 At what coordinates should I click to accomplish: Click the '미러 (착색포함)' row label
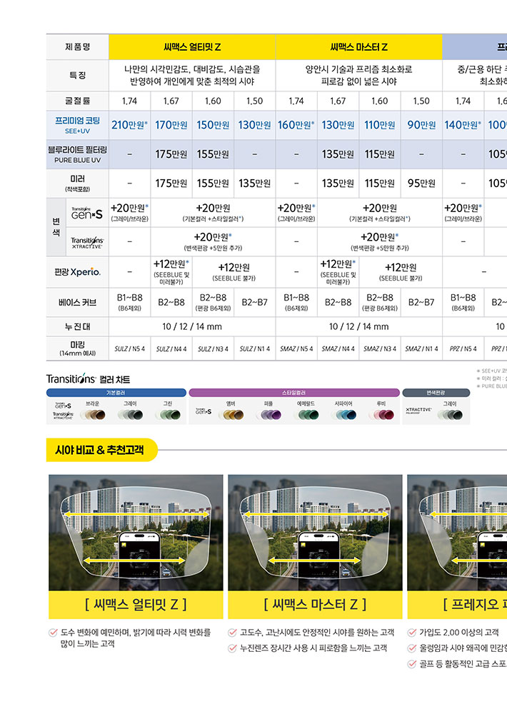(77, 183)
